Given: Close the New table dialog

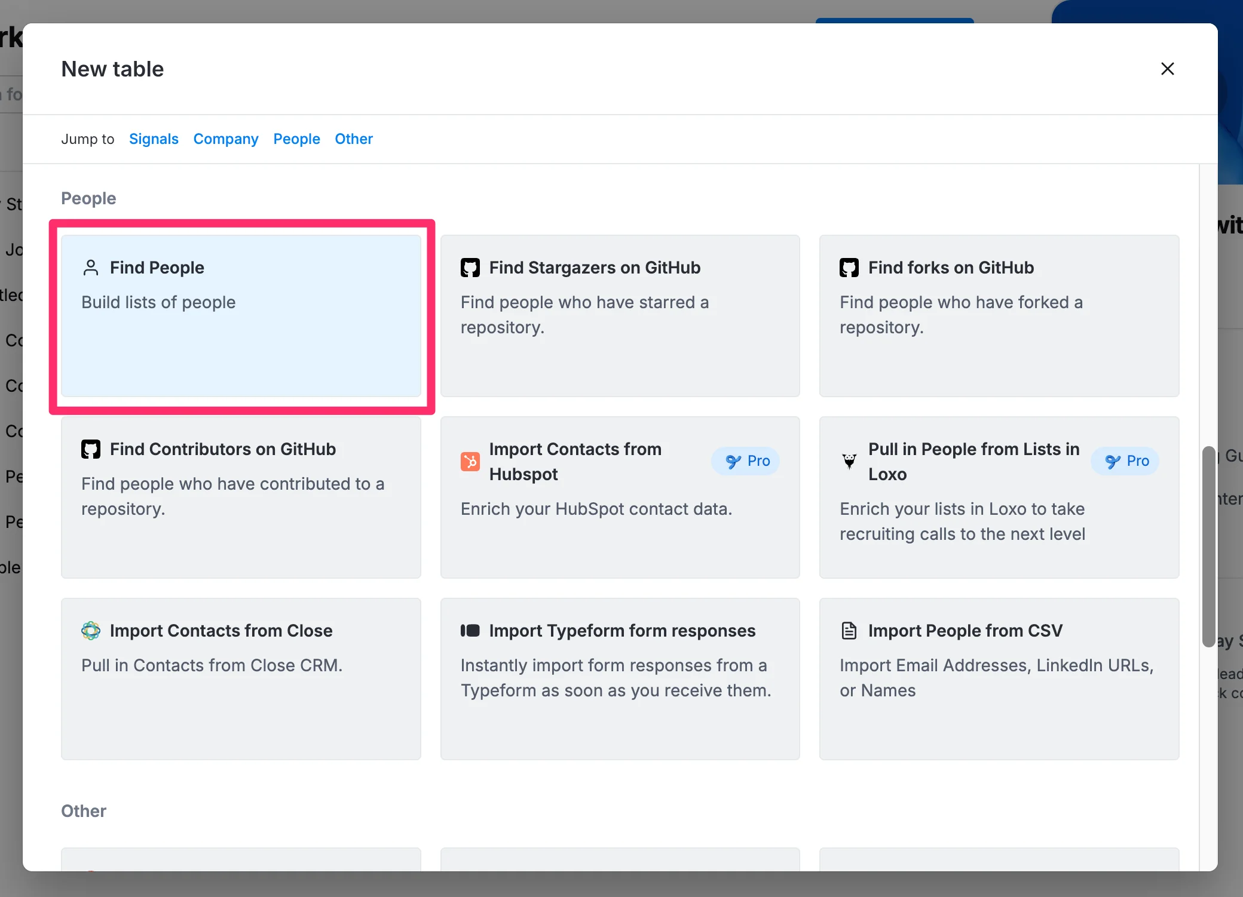Looking at the screenshot, I should [x=1167, y=69].
